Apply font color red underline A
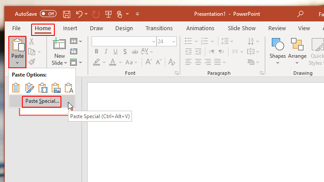The height and width of the screenshot is (182, 324). click(x=113, y=62)
